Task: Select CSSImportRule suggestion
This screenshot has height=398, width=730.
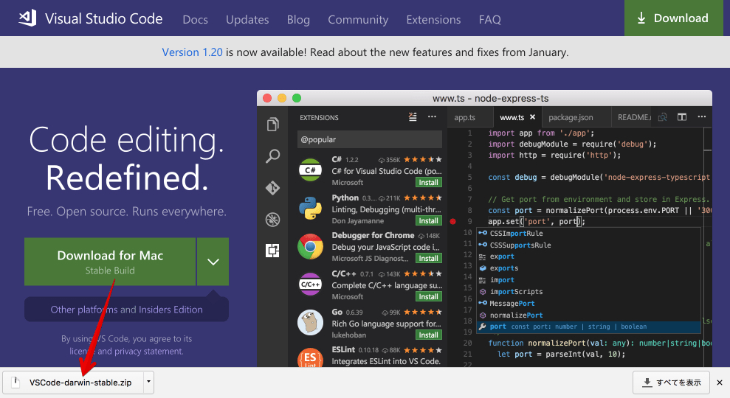Action: [x=589, y=234]
